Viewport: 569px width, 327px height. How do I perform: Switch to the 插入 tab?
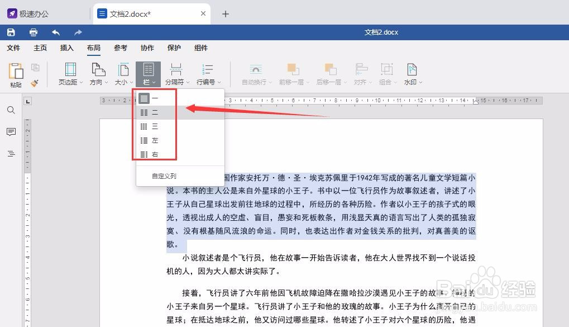click(67, 48)
